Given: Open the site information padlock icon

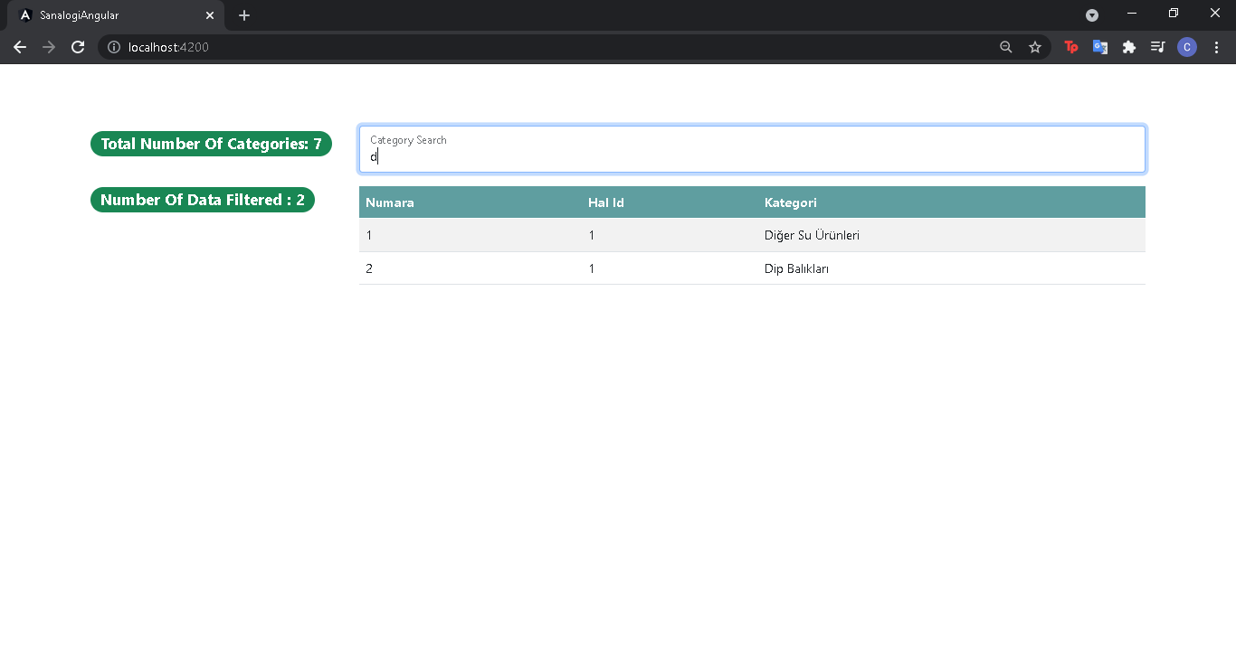Looking at the screenshot, I should tap(112, 47).
